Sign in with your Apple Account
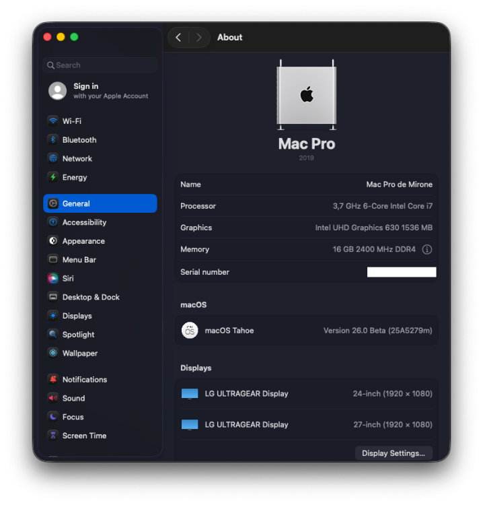Viewport: 483px width, 505px height. 100,91
